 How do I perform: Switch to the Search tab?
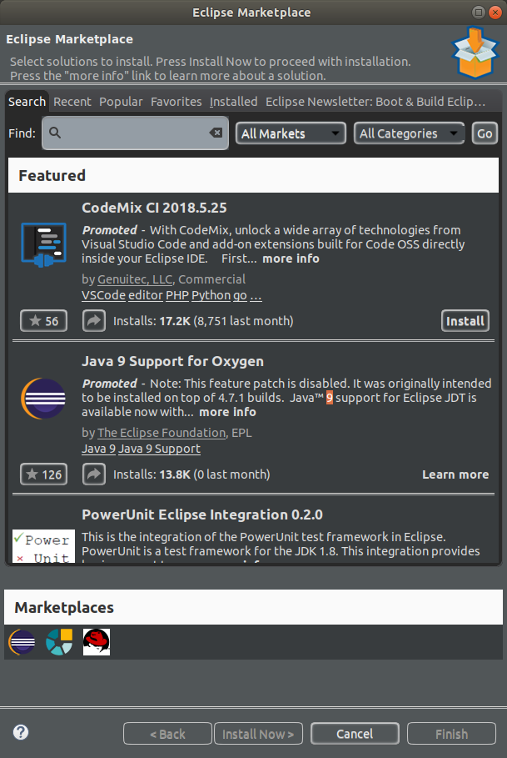click(27, 102)
